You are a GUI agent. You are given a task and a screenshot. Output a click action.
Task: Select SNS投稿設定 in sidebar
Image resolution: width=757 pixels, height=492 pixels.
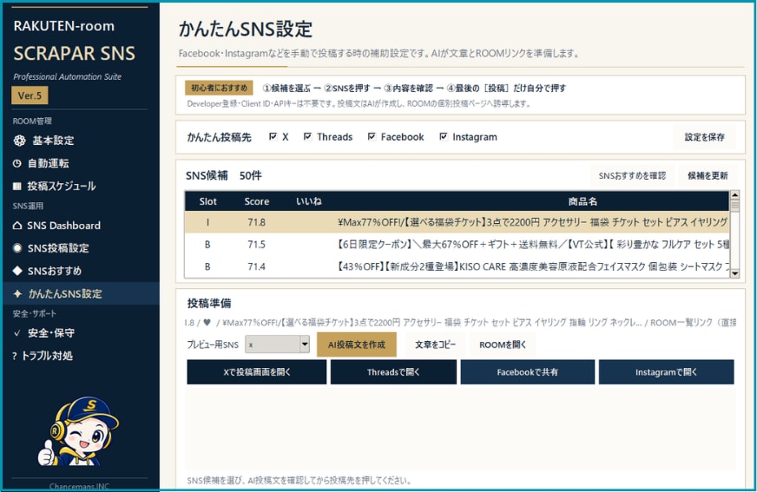coord(81,248)
